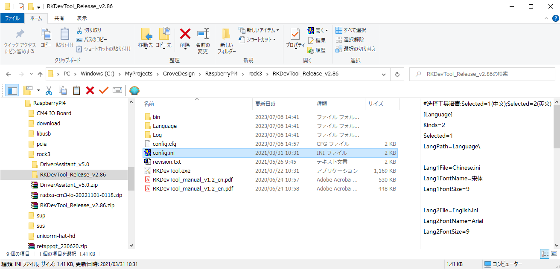Clear selection with 選択解除
This screenshot has height=269, width=560.
(x=350, y=40)
